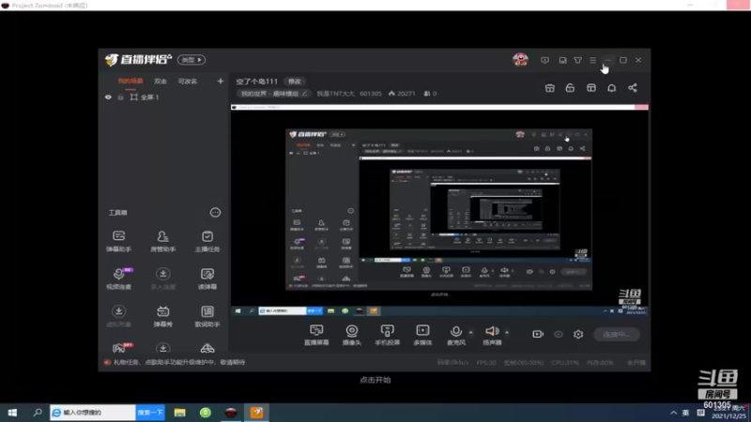
Task: Click the taskbar magnifier search icon
Action: tap(38, 413)
